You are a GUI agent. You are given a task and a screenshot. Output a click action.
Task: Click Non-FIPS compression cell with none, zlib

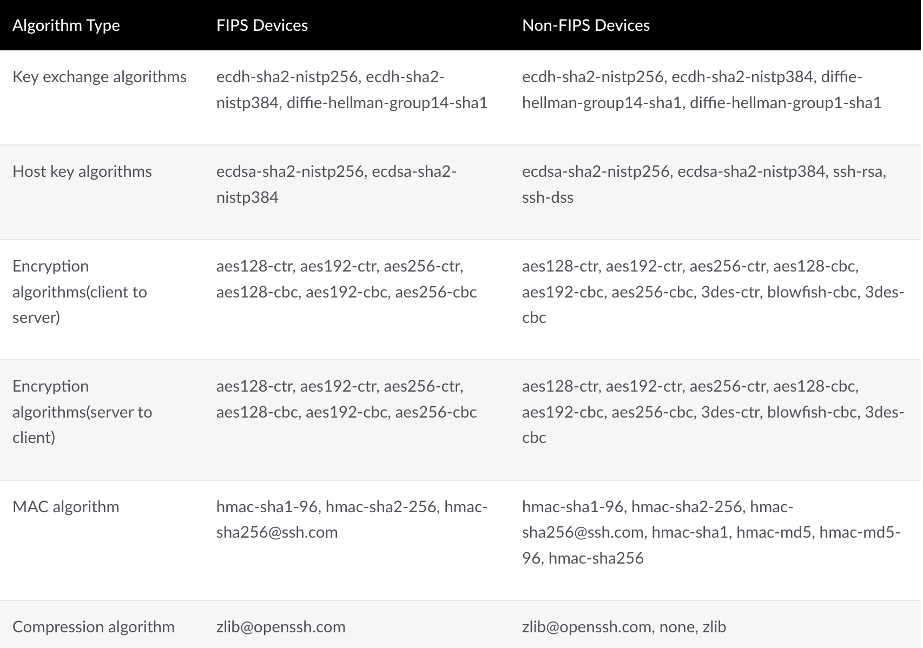[624, 627]
